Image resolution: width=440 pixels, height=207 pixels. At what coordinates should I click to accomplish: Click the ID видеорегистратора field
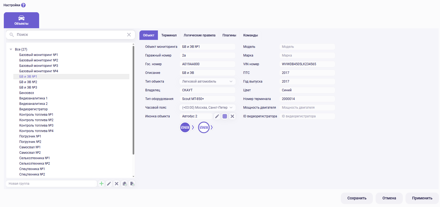pos(307,116)
